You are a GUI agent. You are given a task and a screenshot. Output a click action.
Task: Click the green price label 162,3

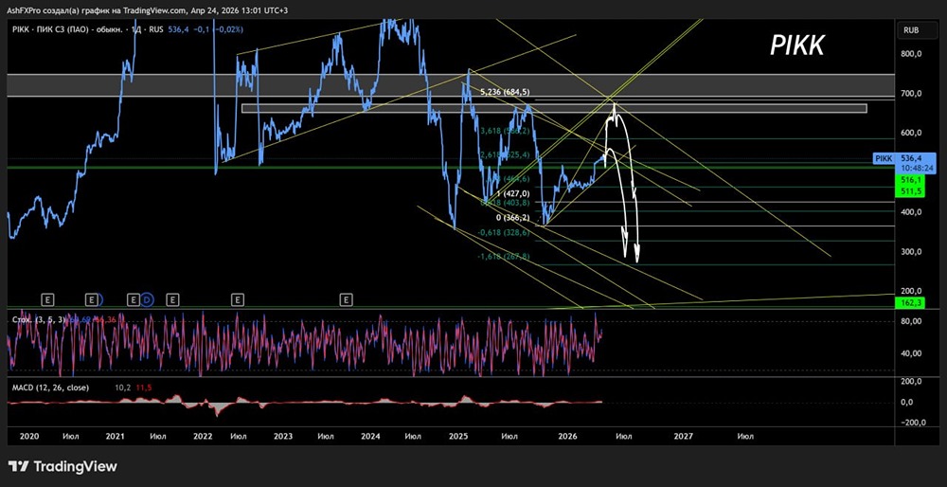(909, 302)
